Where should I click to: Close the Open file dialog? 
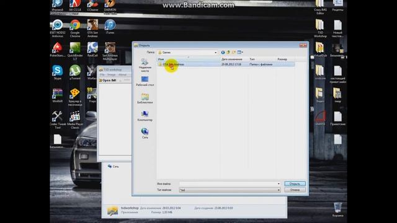pos(303,45)
